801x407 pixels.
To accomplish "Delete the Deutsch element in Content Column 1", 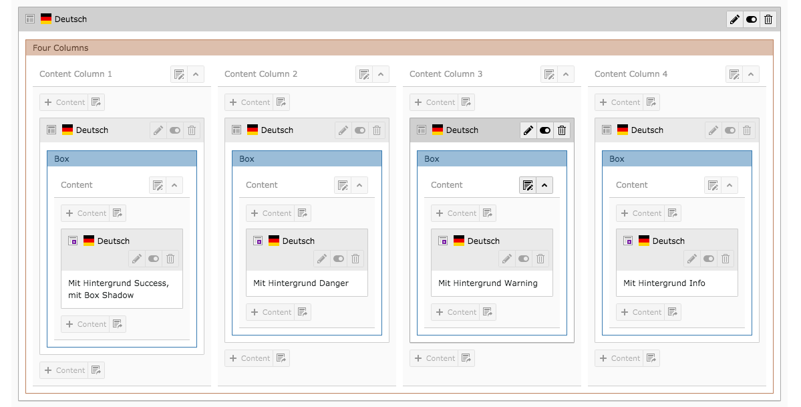I will 192,130.
